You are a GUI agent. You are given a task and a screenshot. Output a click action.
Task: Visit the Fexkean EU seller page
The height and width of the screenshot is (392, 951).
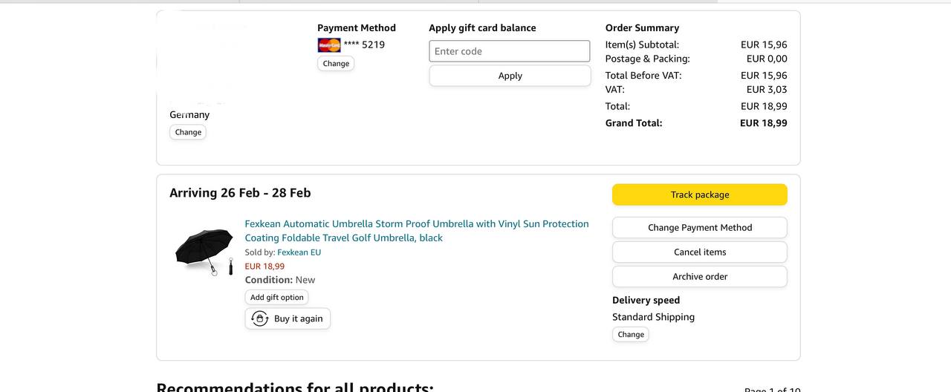pos(299,252)
